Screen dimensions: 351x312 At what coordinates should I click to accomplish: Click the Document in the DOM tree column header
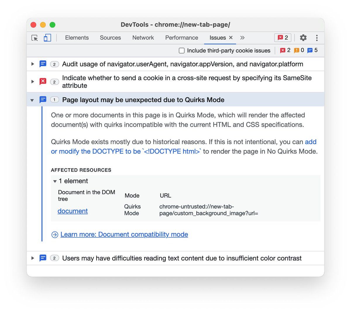tap(87, 196)
